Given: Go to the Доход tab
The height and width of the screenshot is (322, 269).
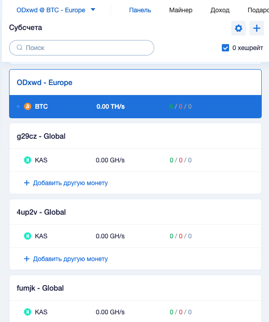Looking at the screenshot, I should point(220,10).
